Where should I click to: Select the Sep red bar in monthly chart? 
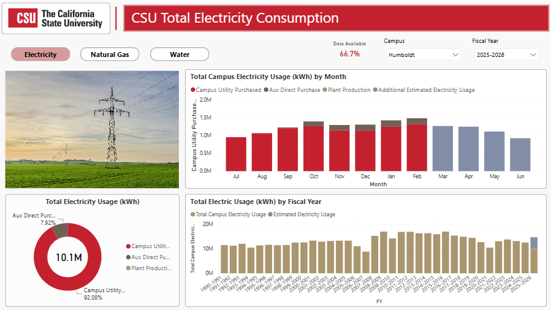point(288,149)
